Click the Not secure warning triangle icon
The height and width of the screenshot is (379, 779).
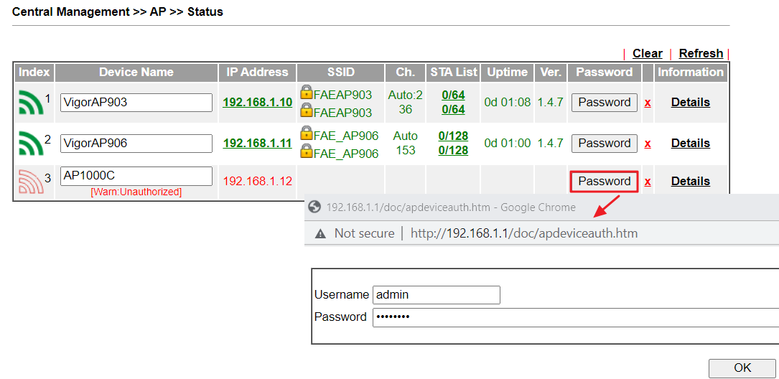pyautogui.click(x=320, y=233)
